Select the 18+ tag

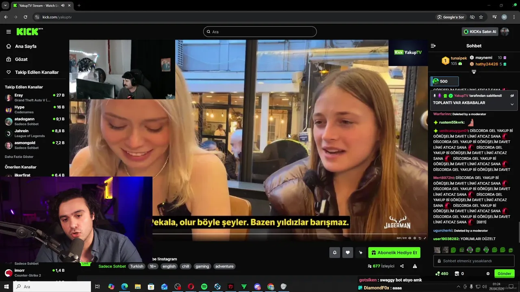153,266
